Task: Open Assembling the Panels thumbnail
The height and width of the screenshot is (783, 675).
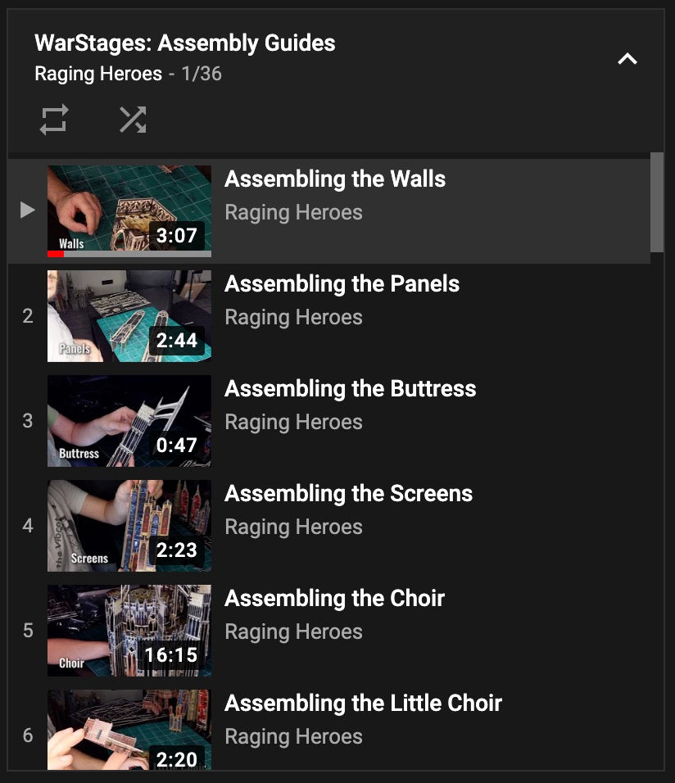Action: coord(129,315)
